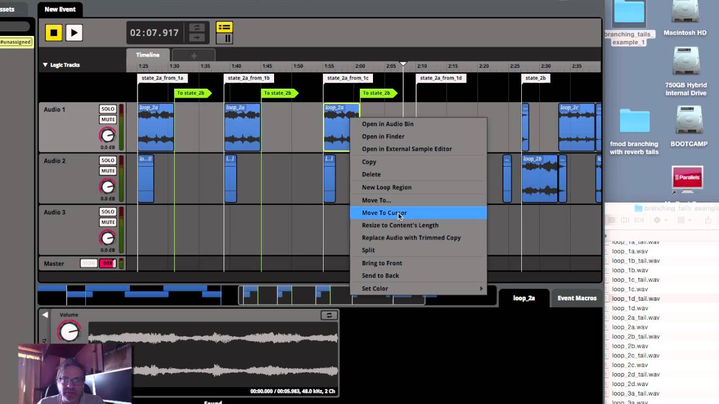Screen dimensions: 719x404
Task: Click the Master track 0dB button
Action: point(107,263)
